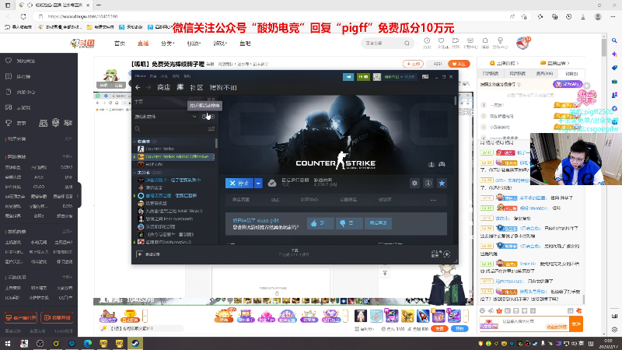Open game settings gear icon
The height and width of the screenshot is (350, 622).
pyautogui.click(x=414, y=183)
